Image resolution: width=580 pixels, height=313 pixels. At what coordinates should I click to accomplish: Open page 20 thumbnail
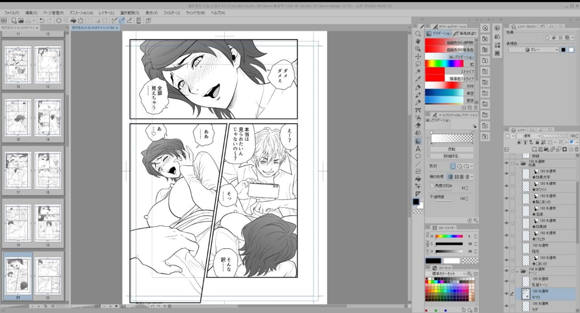48,276
